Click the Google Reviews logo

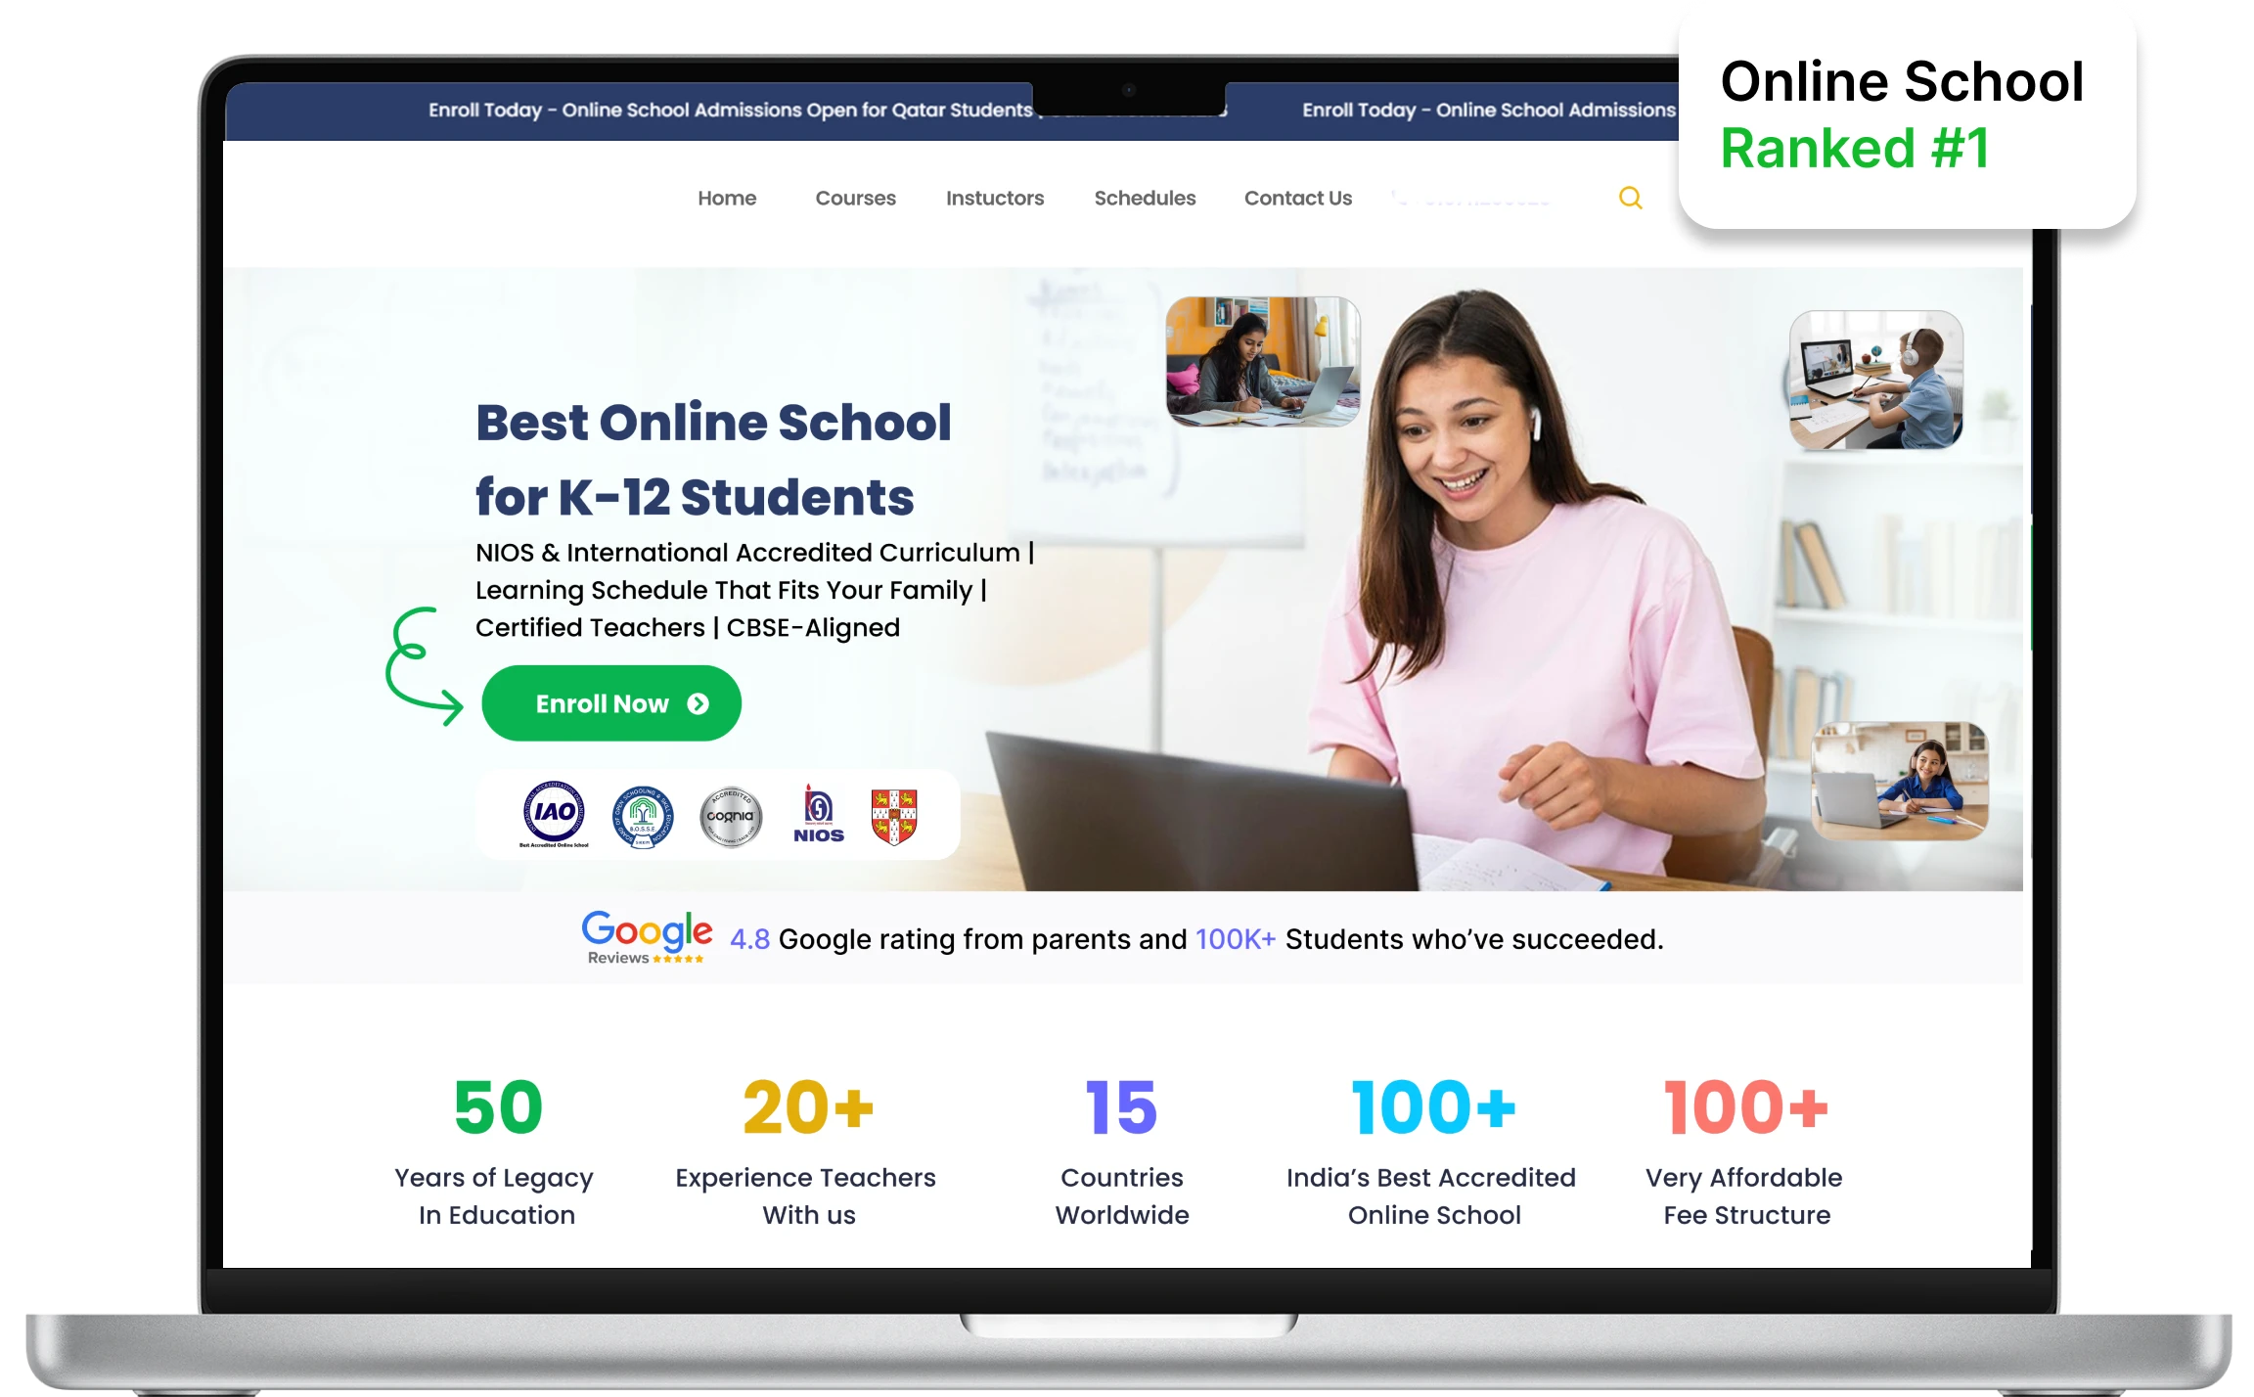click(647, 937)
